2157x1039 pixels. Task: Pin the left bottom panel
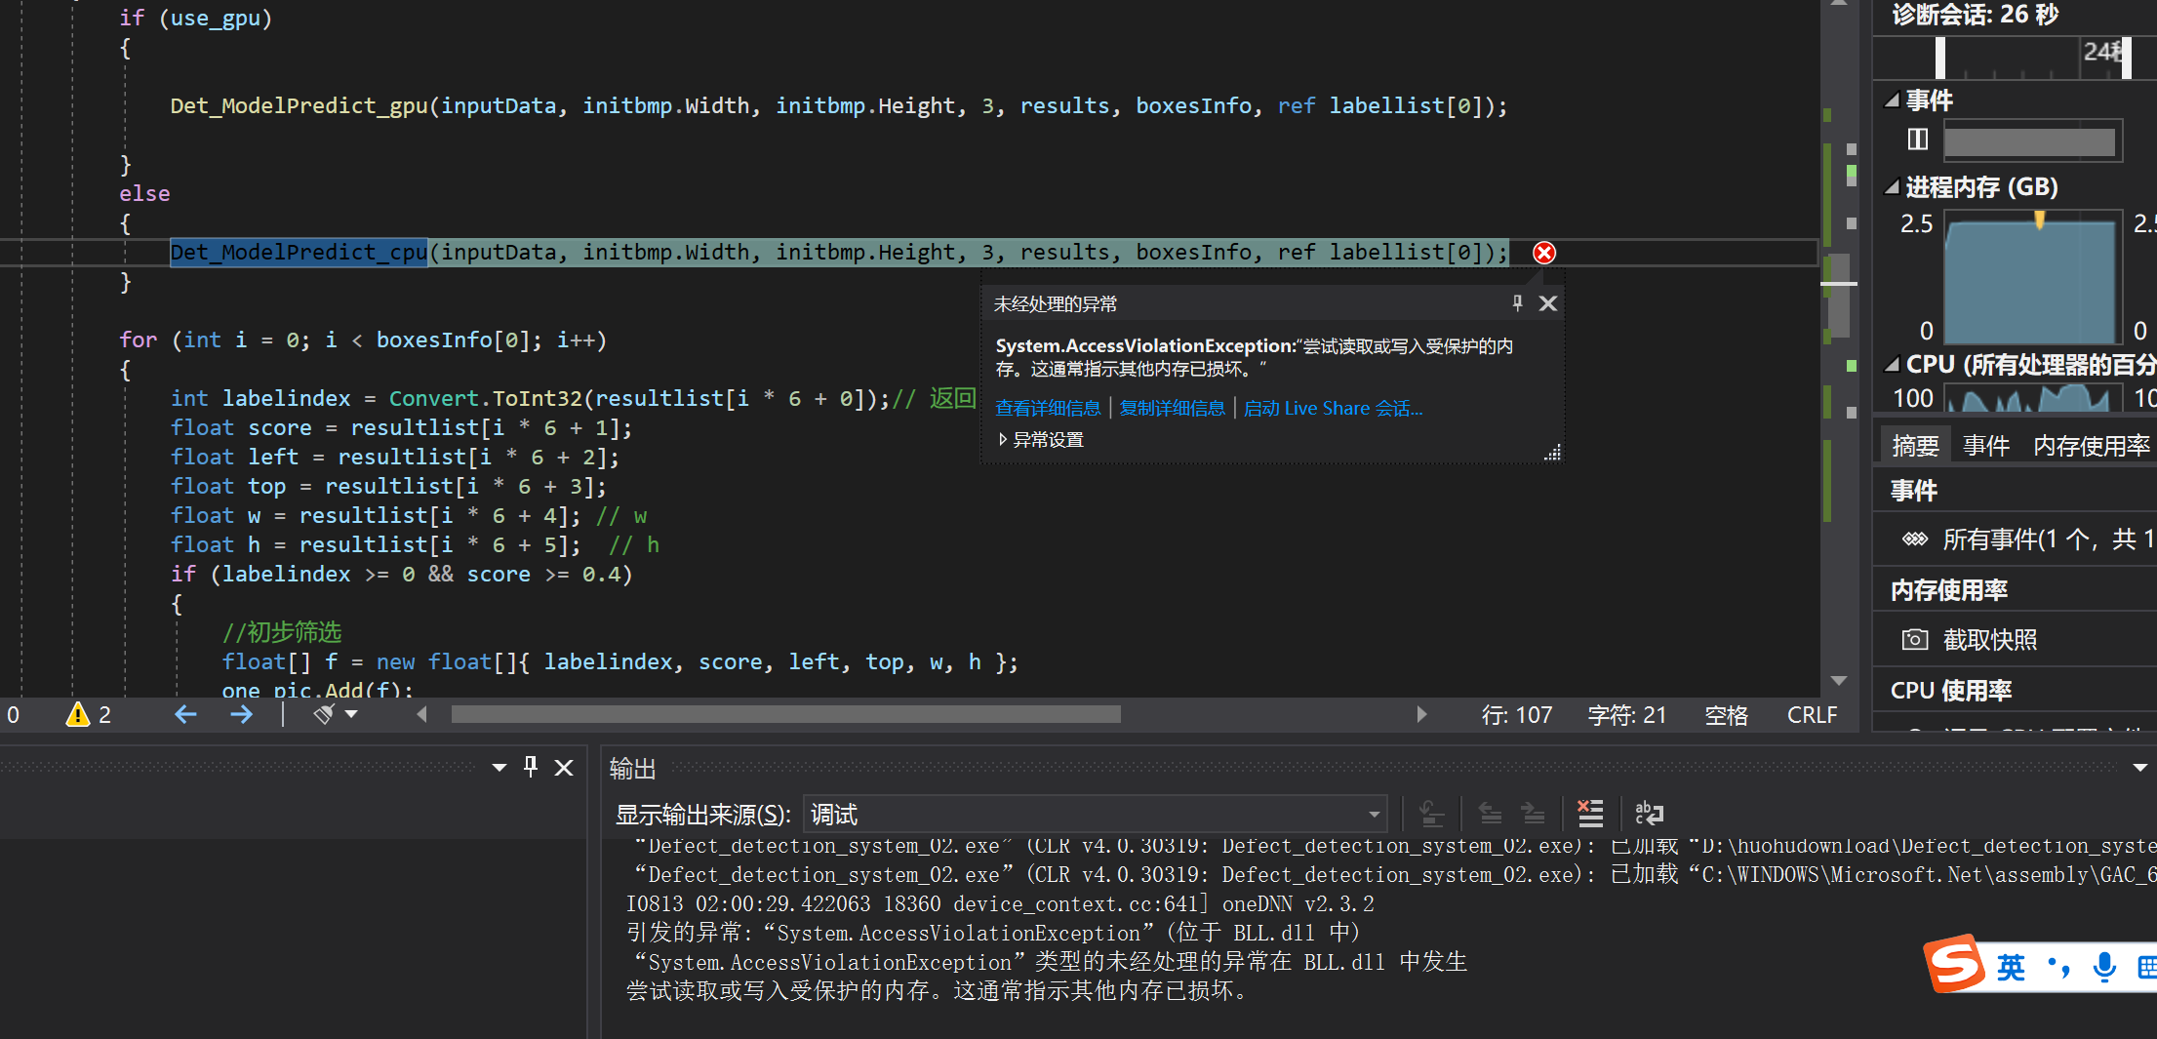pos(531,768)
